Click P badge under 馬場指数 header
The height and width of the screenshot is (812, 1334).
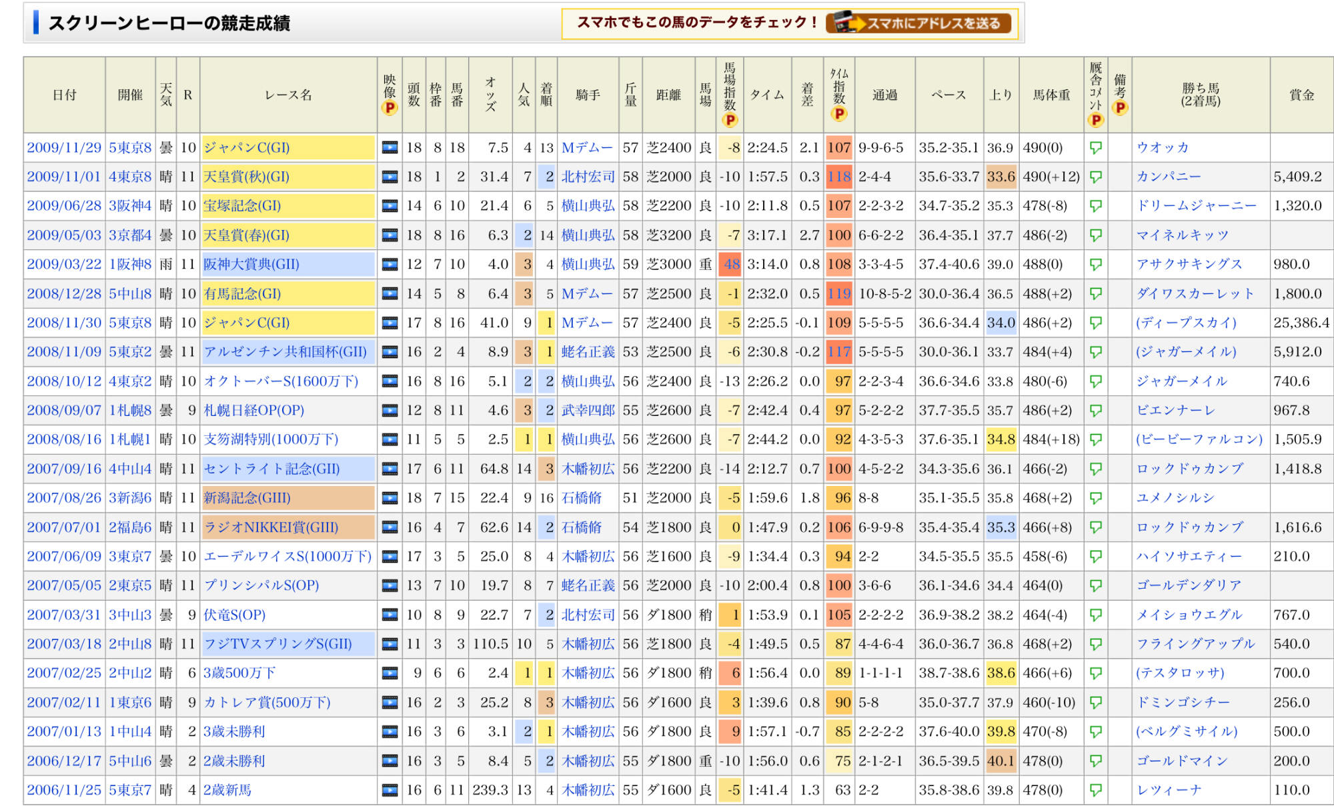click(x=730, y=120)
